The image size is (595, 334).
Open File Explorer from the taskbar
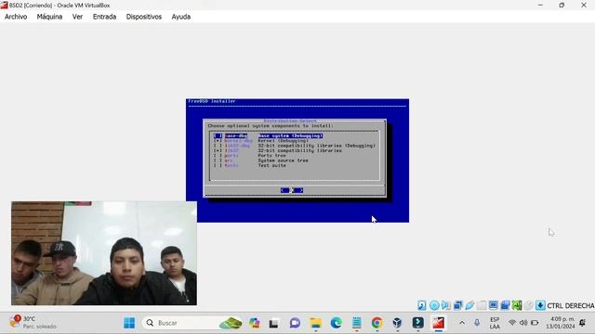click(x=315, y=323)
